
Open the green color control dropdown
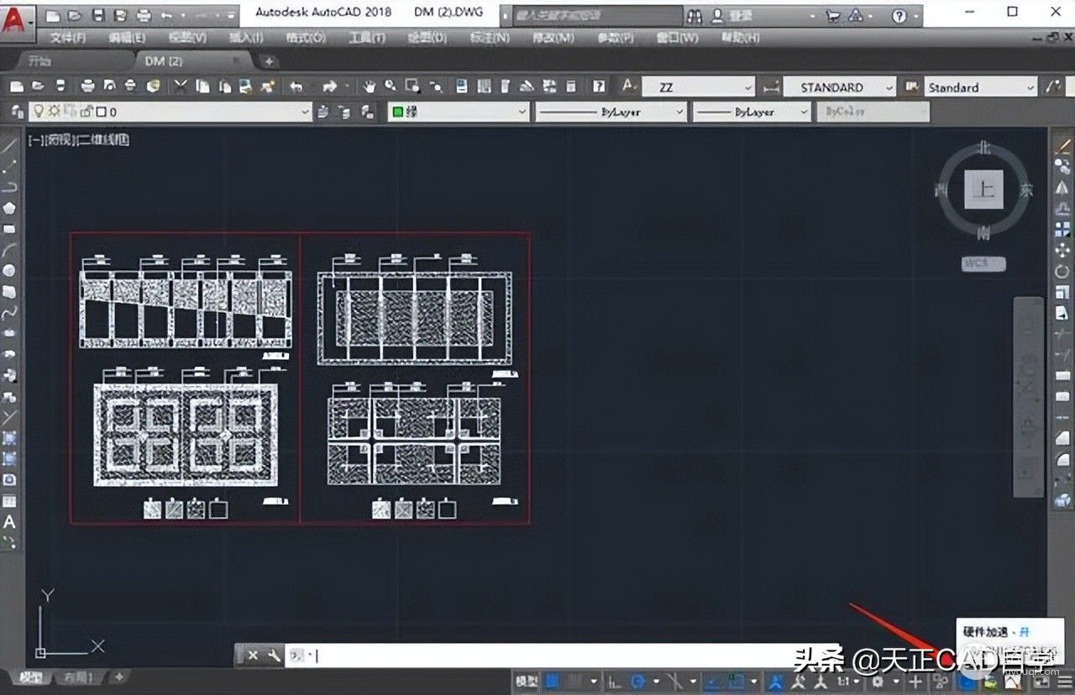(522, 112)
